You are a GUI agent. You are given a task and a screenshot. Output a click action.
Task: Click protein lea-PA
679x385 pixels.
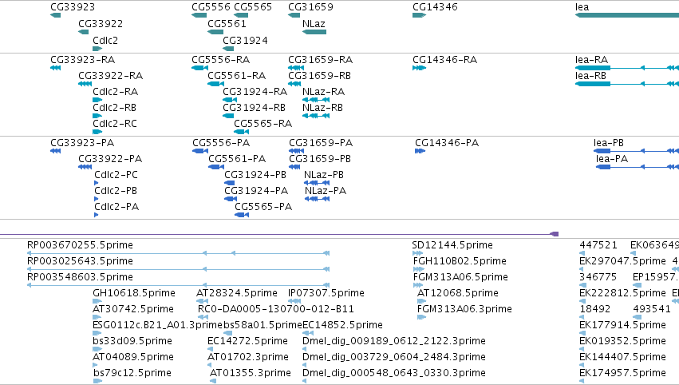612,159
